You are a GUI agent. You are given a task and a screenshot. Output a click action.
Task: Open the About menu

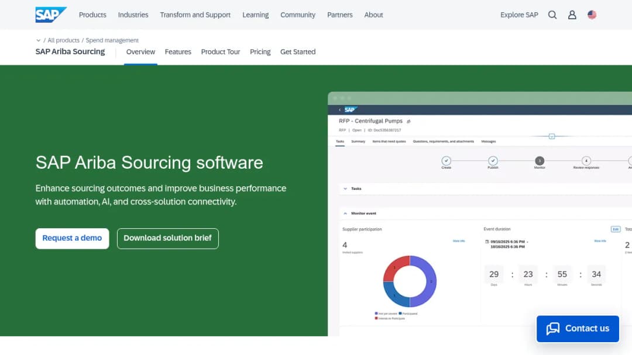pos(373,15)
